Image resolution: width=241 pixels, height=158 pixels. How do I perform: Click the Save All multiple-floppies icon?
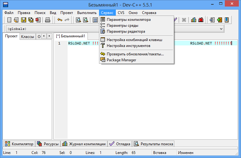[x=31, y=20]
